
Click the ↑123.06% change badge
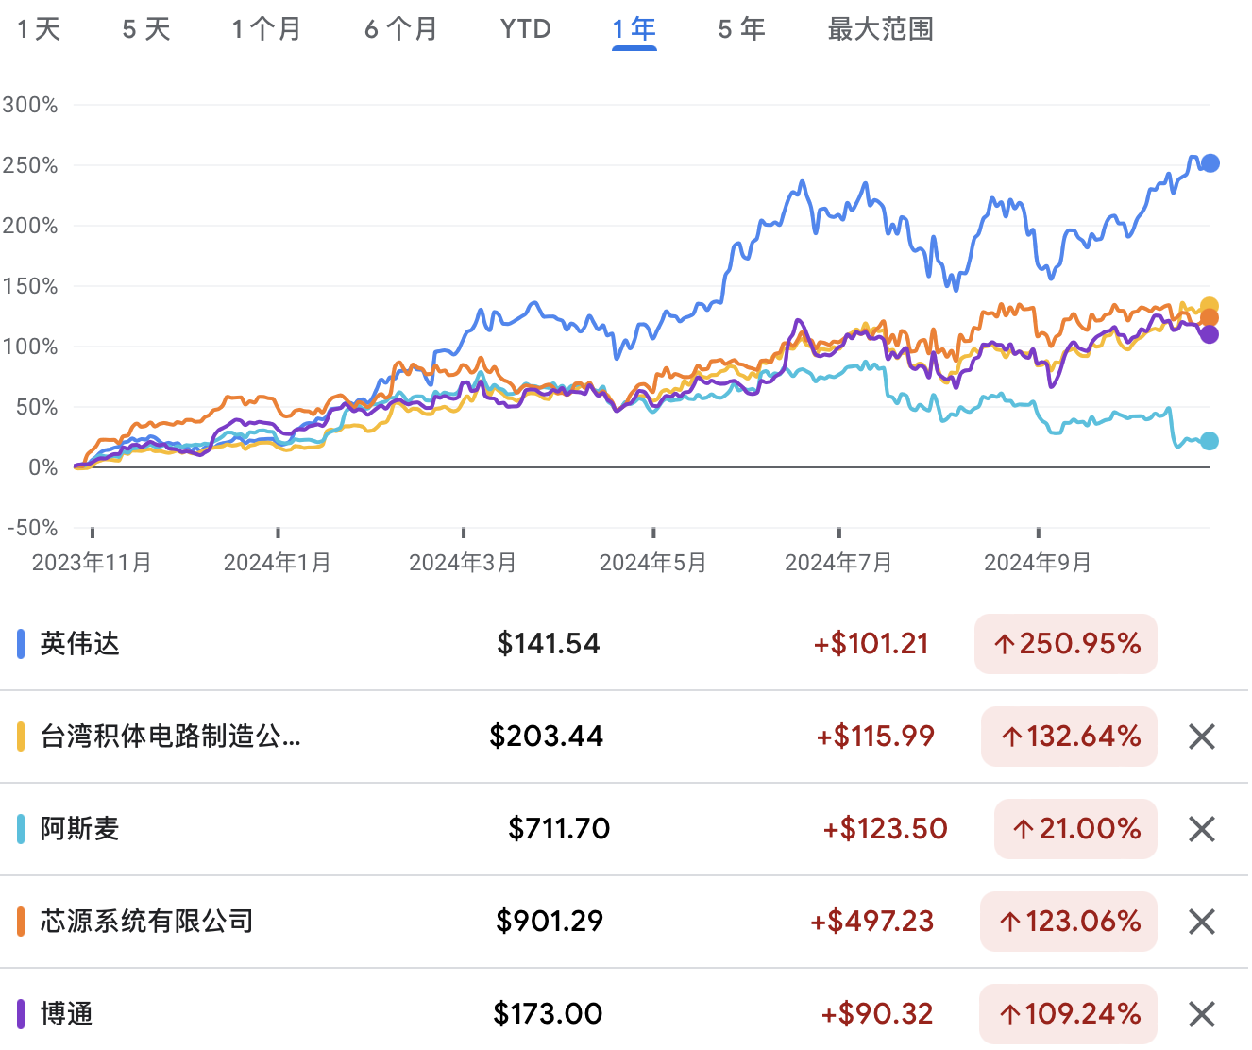click(1069, 922)
